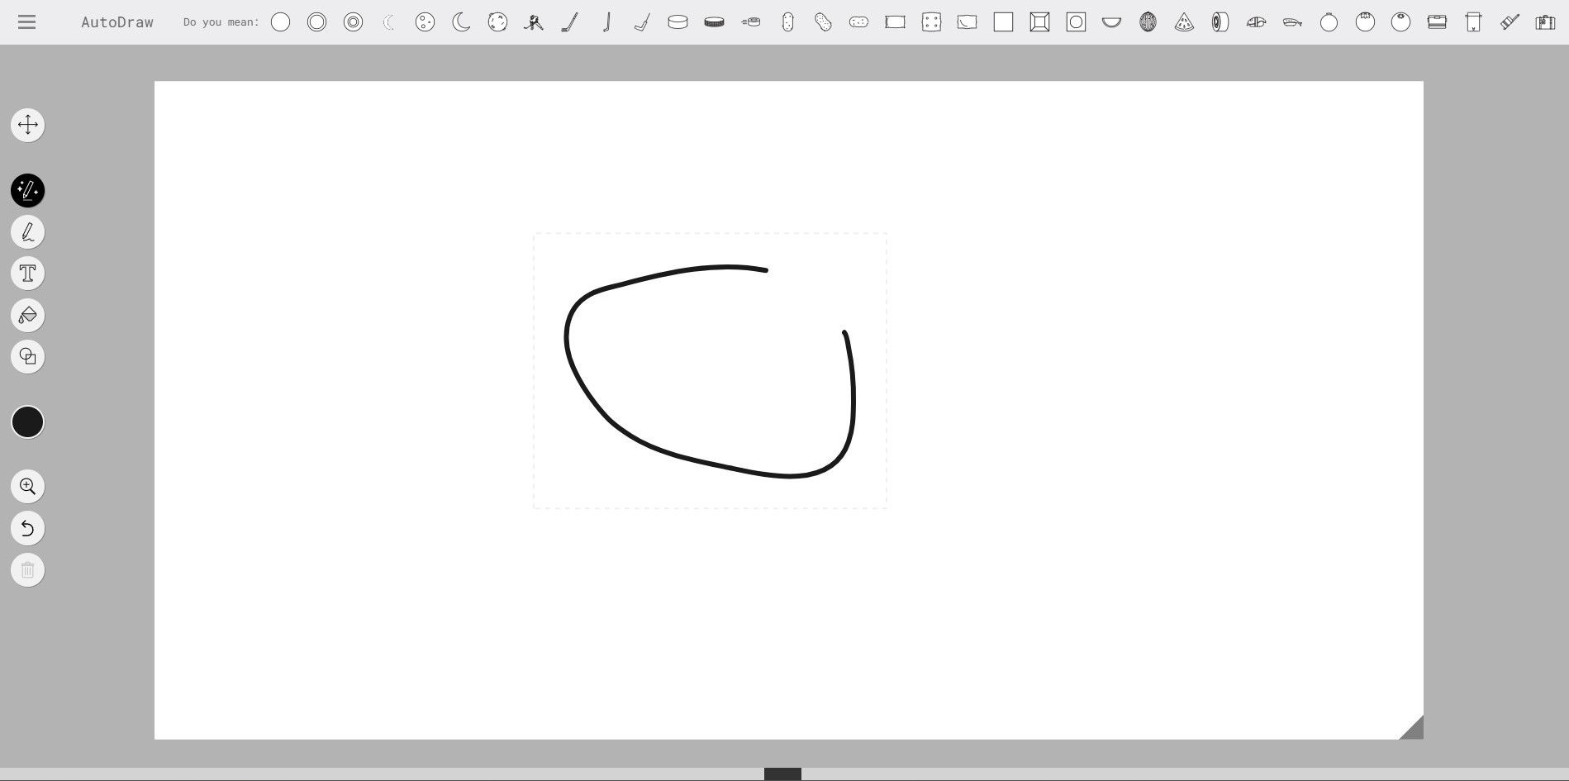Select the four-dot square suggestion
Viewport: 1569px width, 781px height.
pyautogui.click(x=931, y=22)
